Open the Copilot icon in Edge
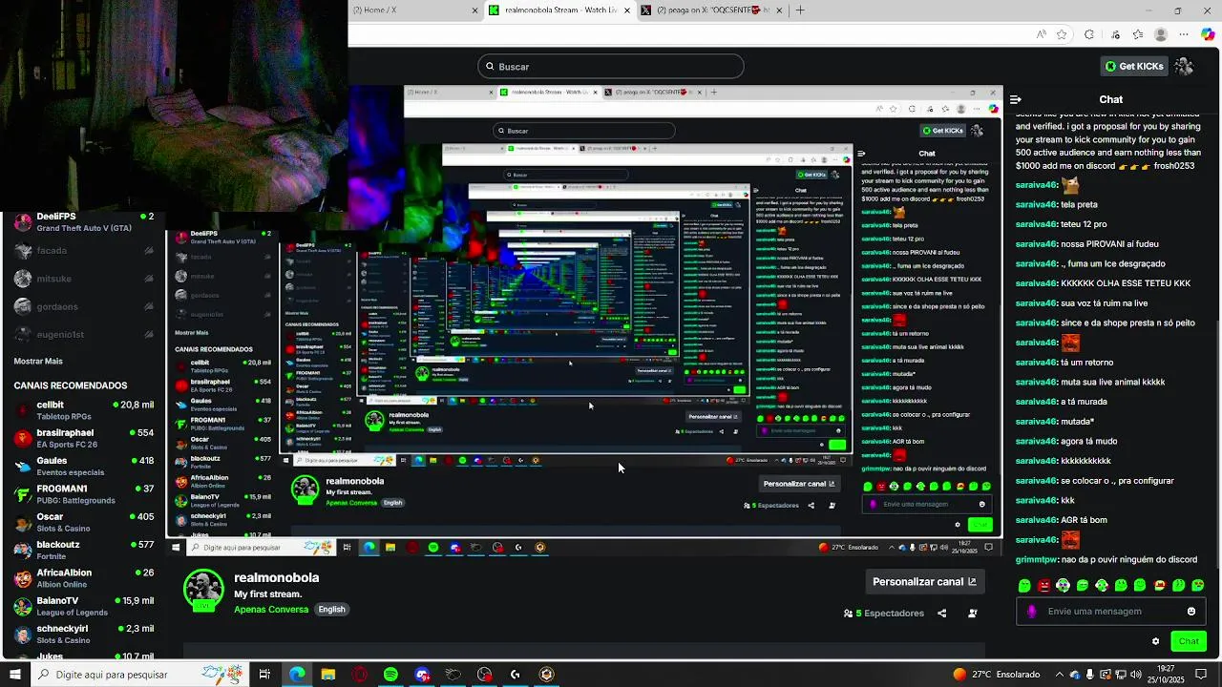Screen dimensions: 1222x687 pos(1209,34)
